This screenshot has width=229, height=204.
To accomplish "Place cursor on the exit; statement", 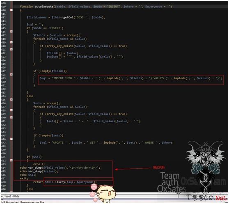I will [24, 179].
